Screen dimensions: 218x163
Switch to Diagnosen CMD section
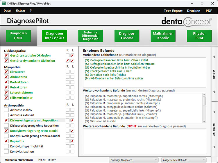(18, 36)
